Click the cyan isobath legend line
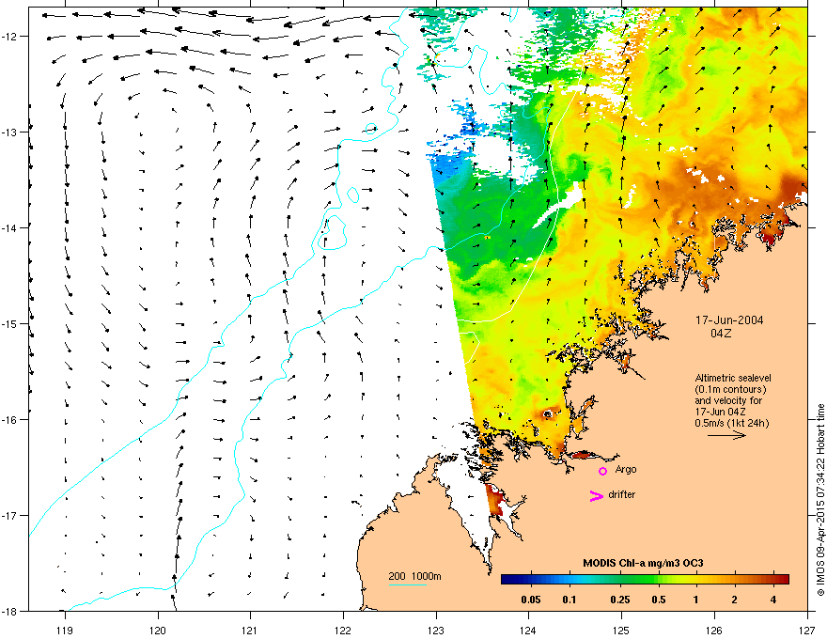The height and width of the screenshot is (639, 827). [x=408, y=584]
